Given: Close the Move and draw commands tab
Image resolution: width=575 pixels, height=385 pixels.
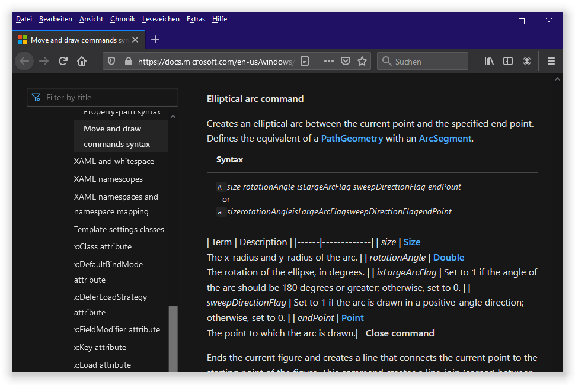Looking at the screenshot, I should point(135,40).
